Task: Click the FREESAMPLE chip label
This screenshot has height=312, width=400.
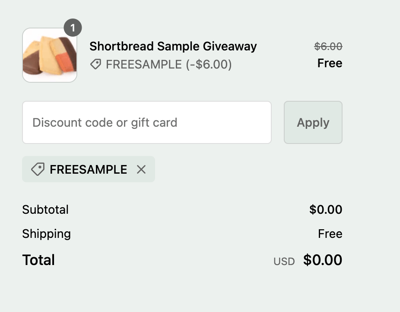Action: pos(88,169)
